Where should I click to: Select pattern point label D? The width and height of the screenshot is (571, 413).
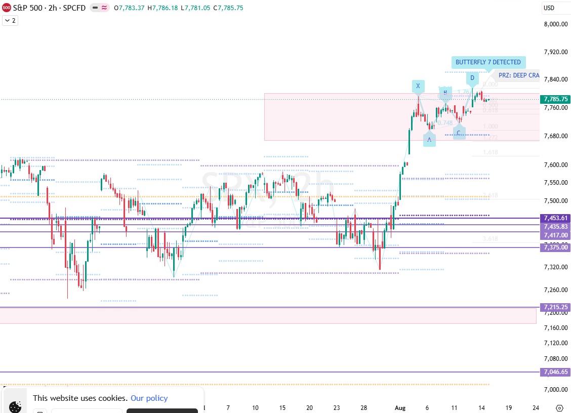pyautogui.click(x=472, y=78)
